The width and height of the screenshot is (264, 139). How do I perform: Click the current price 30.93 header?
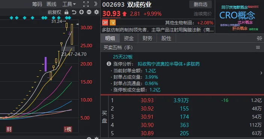pyautogui.click(x=112, y=14)
